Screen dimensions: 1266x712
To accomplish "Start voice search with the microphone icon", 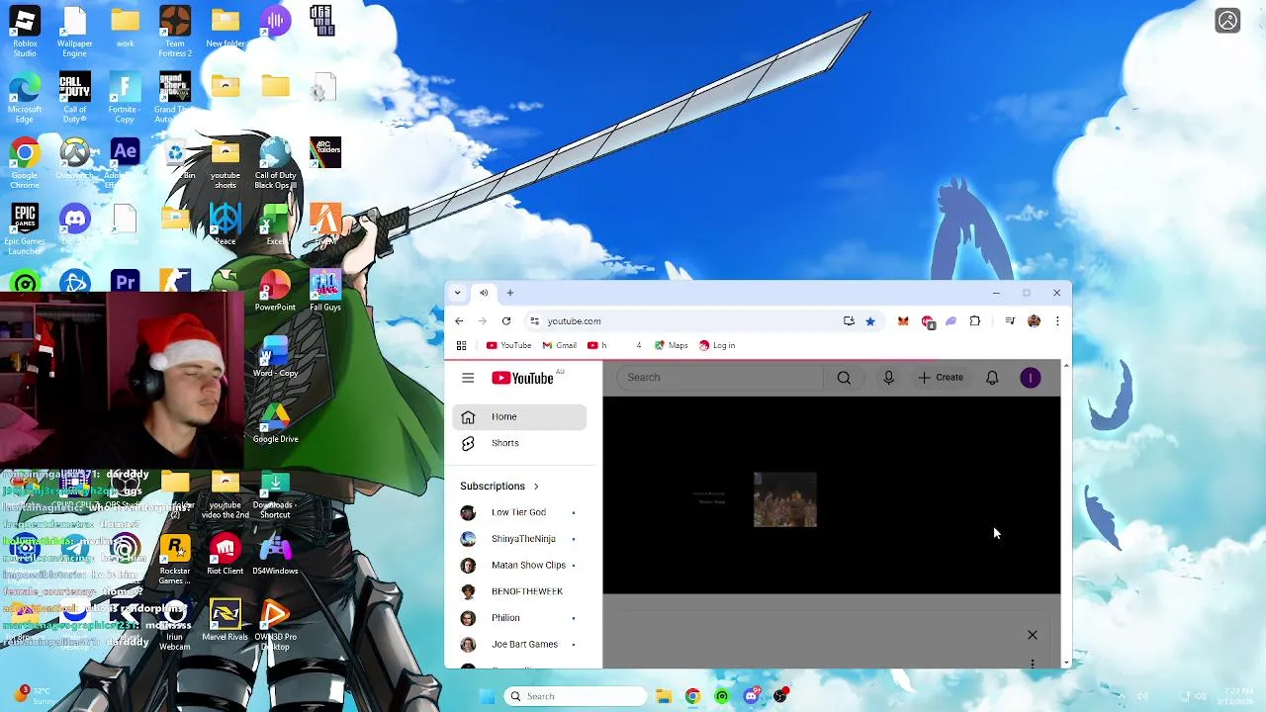I will [x=888, y=378].
